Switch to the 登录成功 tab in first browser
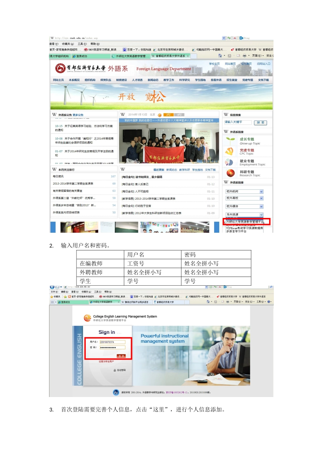This screenshot has width=326, height=462. coord(91,56)
